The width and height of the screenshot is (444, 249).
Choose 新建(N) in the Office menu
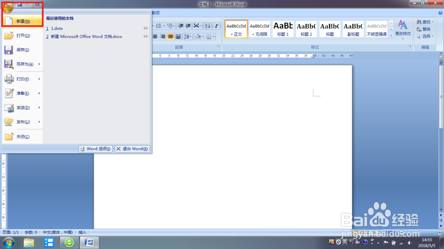pyautogui.click(x=23, y=21)
